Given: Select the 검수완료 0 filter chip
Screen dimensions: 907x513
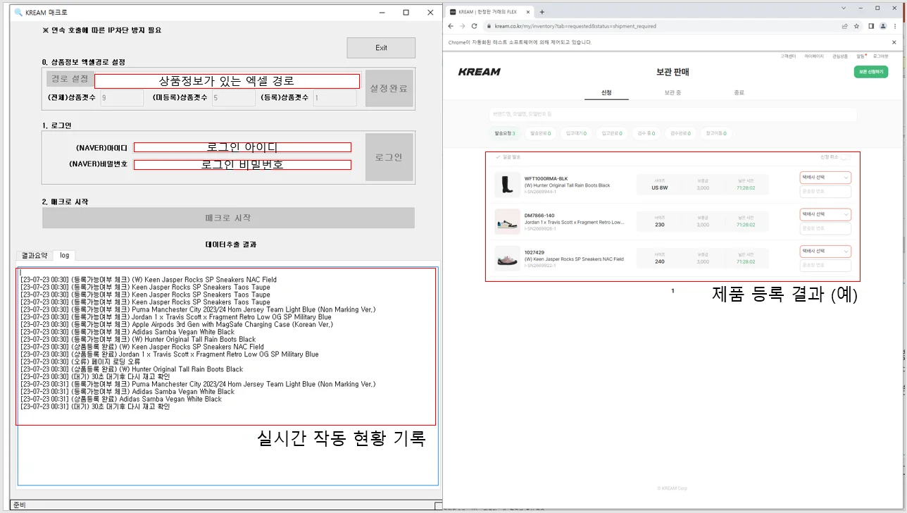Looking at the screenshot, I should click(680, 133).
